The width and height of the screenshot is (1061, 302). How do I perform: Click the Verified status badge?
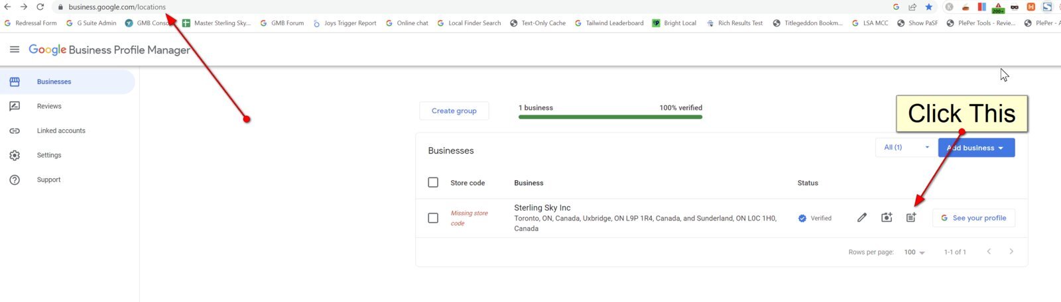815,218
